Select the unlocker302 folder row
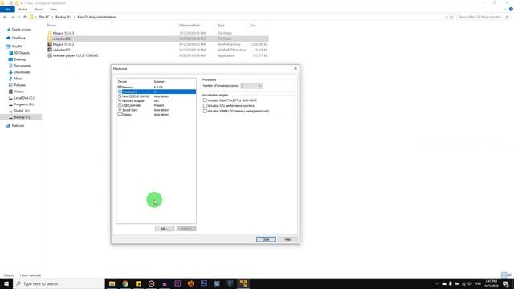Screen dimensions: 514x289 pyautogui.click(x=157, y=39)
